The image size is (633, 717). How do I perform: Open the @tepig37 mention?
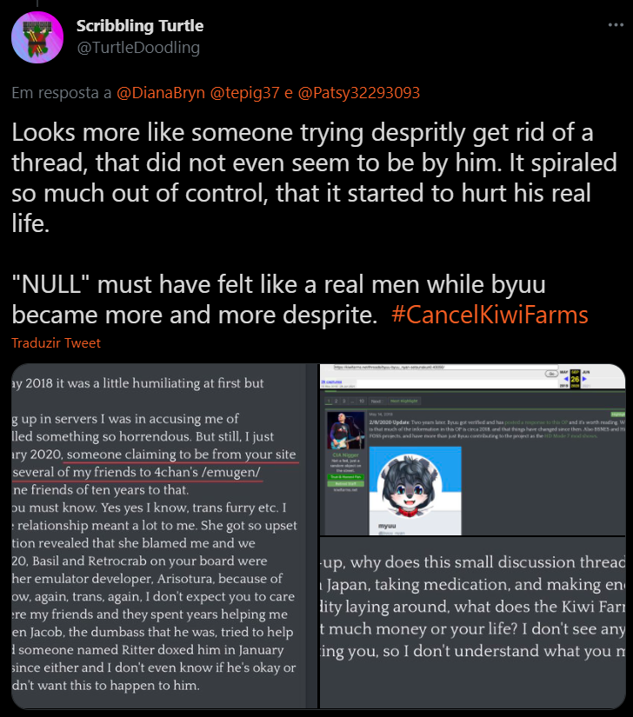pyautogui.click(x=244, y=93)
